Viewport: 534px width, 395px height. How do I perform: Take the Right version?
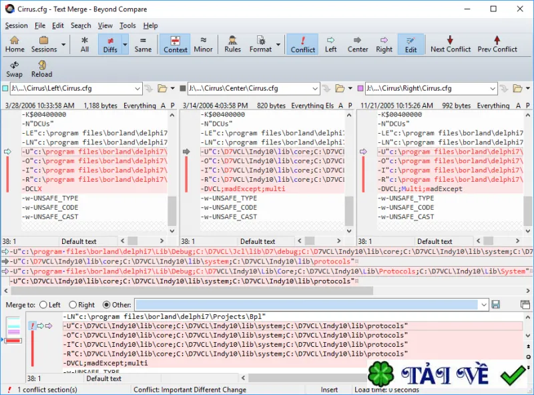click(x=384, y=44)
